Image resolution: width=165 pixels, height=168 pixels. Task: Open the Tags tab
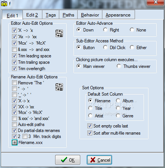click(51, 15)
